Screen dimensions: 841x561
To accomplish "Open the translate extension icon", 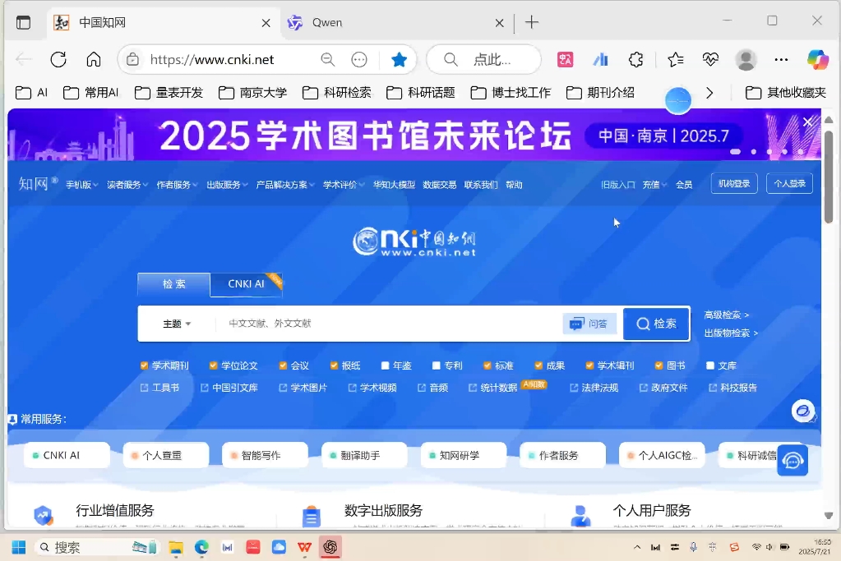I will 566,59.
